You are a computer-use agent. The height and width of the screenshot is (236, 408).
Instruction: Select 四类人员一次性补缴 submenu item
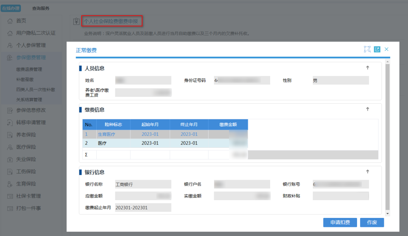(36, 90)
